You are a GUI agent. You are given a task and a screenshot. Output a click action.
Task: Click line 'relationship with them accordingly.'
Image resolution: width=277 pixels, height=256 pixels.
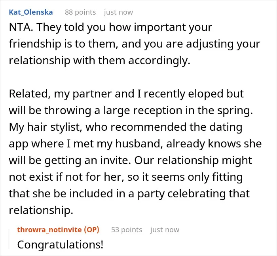[99, 61]
